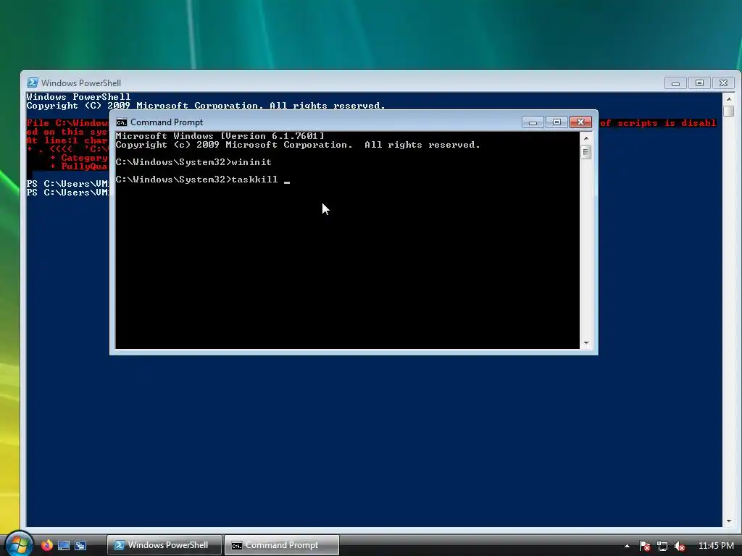Image resolution: width=742 pixels, height=556 pixels.
Task: Click Command Prompt's 'Copyright (c) 2009' line
Action: [x=298, y=145]
